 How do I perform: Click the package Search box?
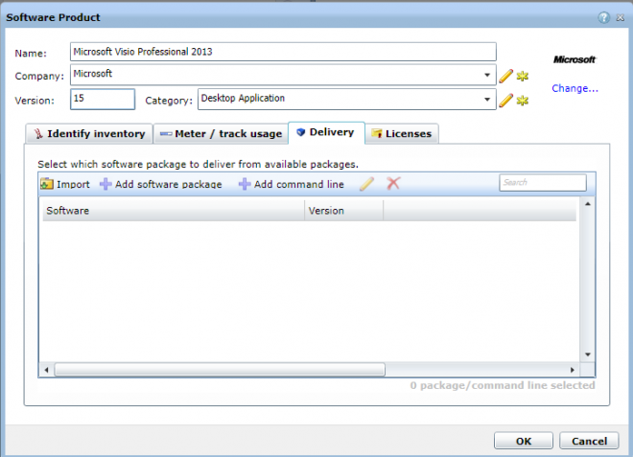pos(543,183)
